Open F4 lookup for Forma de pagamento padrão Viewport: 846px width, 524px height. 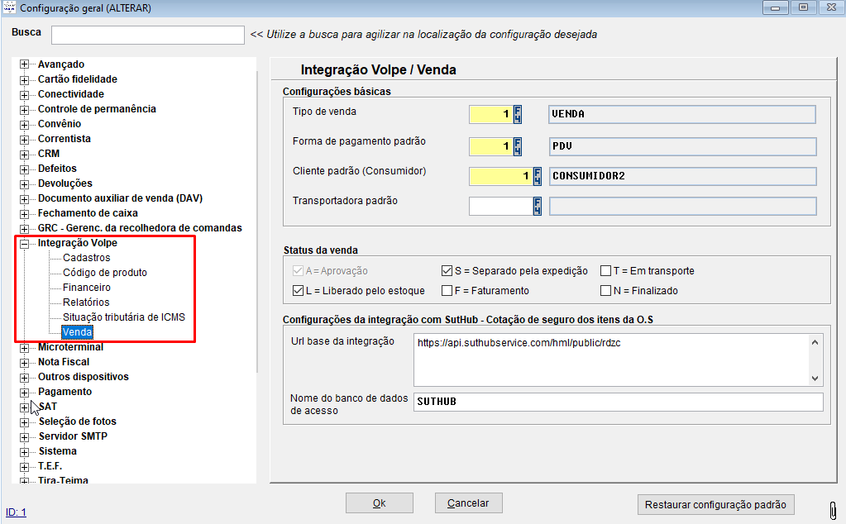(519, 146)
